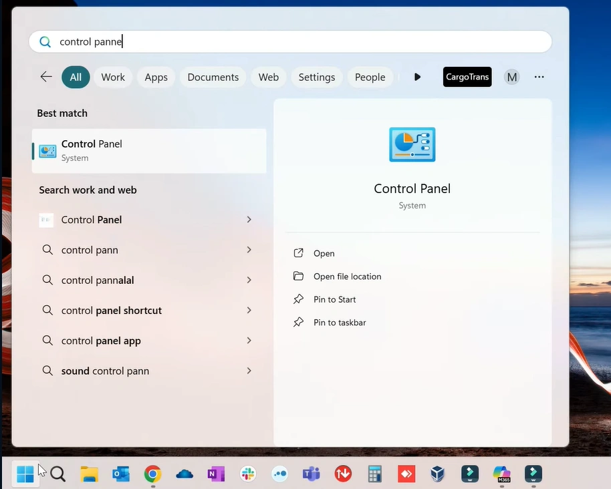Open Microsoft Teams from the taskbar
611x489 pixels.
(311, 474)
